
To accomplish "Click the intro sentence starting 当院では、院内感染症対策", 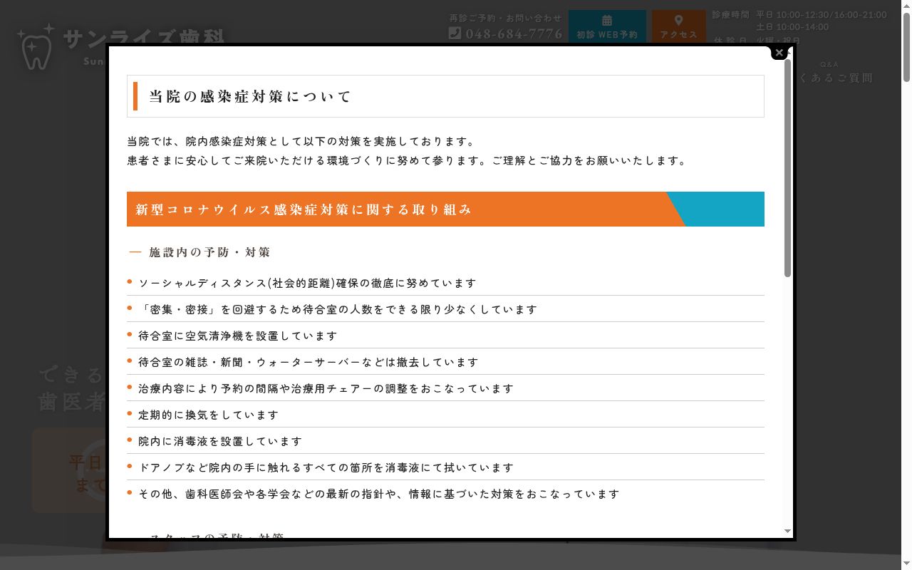I will click(x=301, y=141).
